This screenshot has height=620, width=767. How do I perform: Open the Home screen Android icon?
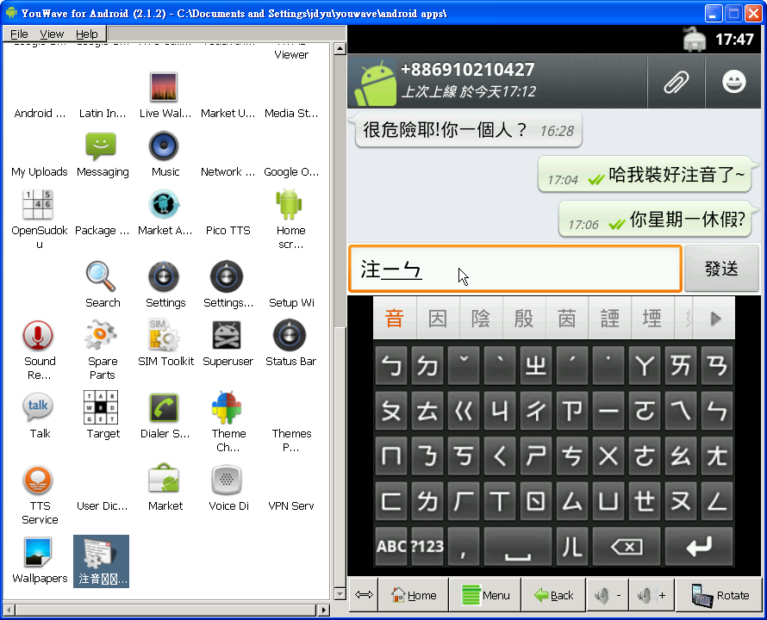point(289,204)
